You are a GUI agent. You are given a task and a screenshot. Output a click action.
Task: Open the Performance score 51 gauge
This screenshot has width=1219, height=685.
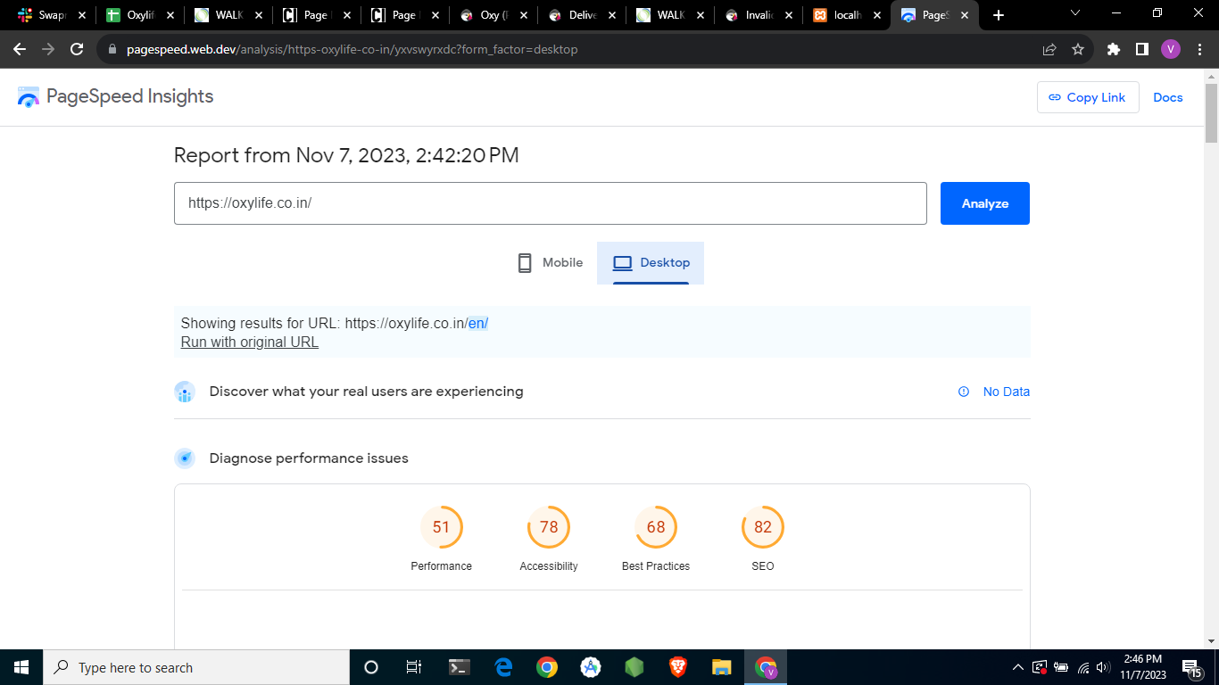click(442, 527)
